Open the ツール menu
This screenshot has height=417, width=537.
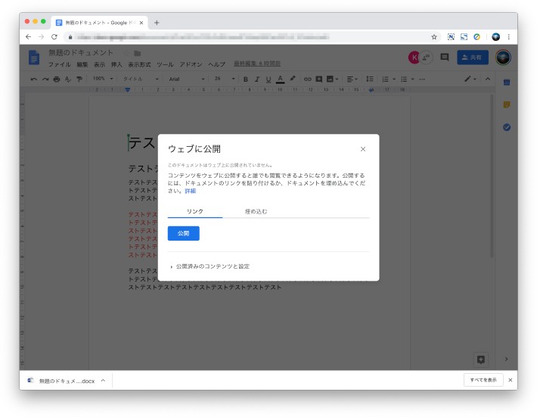click(x=165, y=64)
